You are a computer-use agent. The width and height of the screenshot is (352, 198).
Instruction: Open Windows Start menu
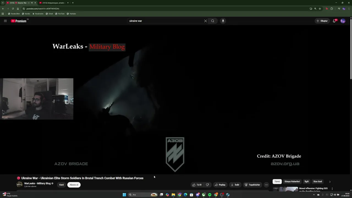coord(124,195)
